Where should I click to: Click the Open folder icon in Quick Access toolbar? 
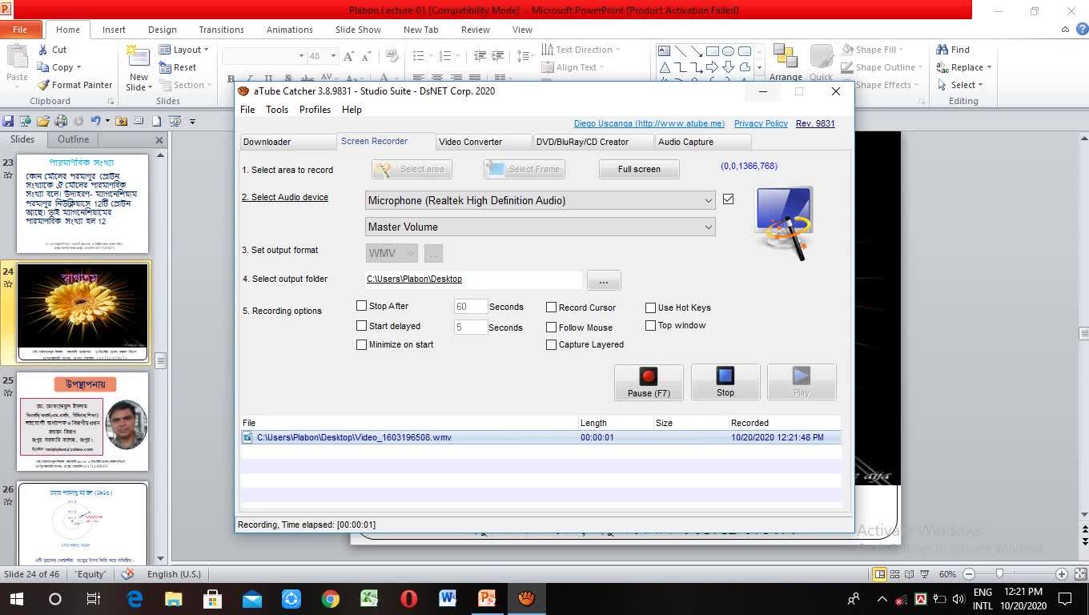pos(42,121)
